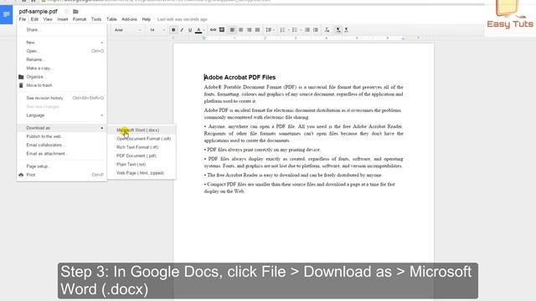
Task: Click the clear formatting icon
Action: pos(327,30)
